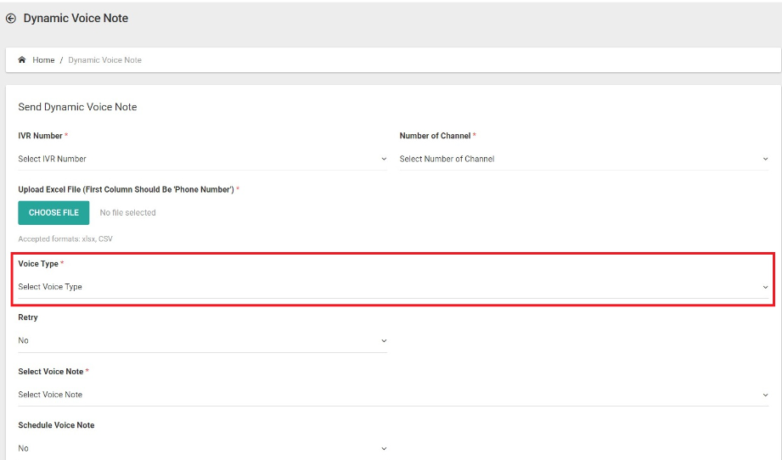Click the Dynamic Voice Note page title

pos(76,19)
